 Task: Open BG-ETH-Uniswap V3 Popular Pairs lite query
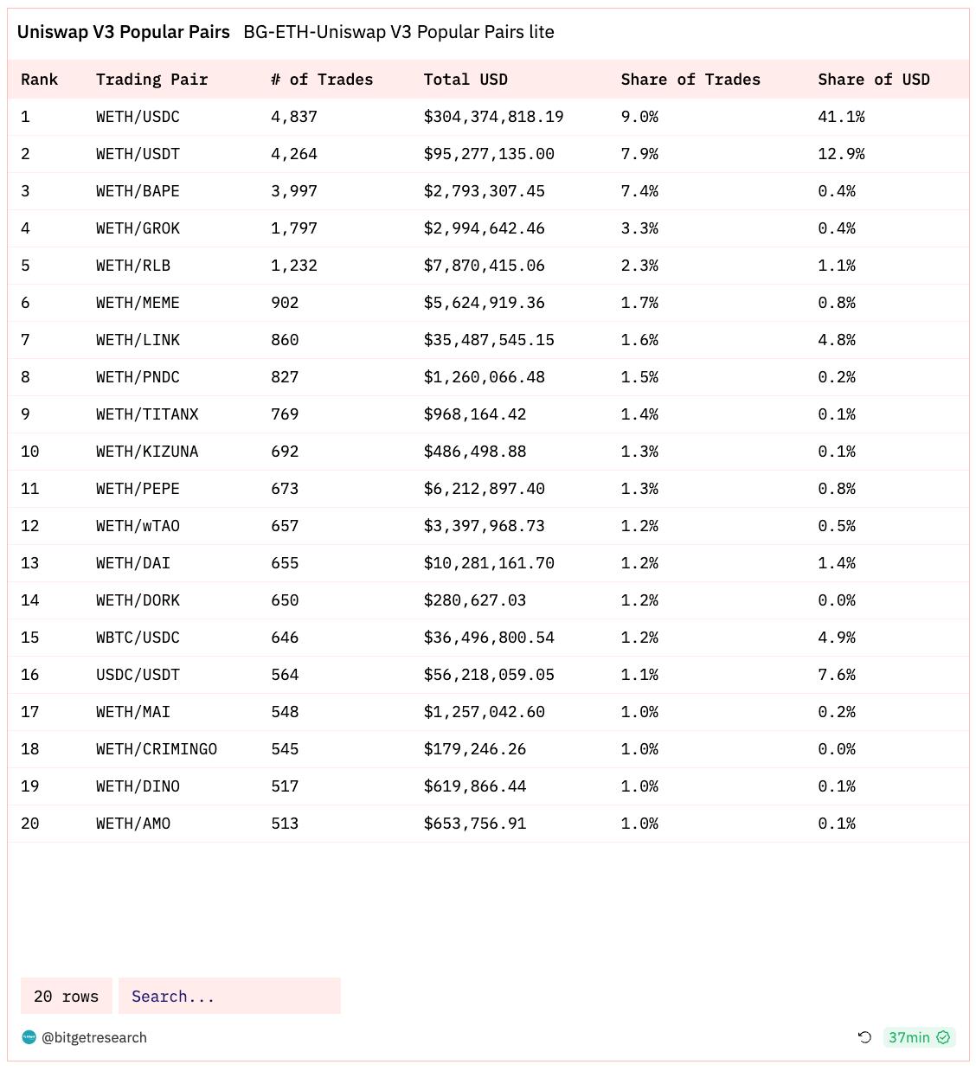(x=399, y=32)
